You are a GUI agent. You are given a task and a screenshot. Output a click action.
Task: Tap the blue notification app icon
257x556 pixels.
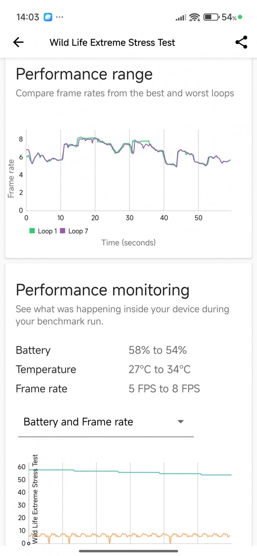(48, 17)
